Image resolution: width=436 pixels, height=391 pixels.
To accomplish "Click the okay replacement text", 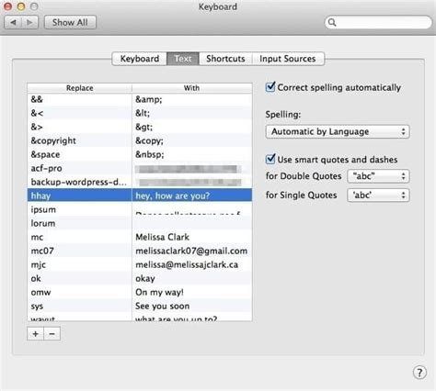I will [145, 279].
